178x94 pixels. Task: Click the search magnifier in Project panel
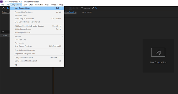(x=3, y=32)
